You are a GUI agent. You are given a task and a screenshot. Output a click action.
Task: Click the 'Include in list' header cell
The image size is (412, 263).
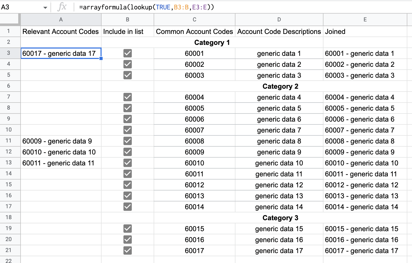[128, 31]
